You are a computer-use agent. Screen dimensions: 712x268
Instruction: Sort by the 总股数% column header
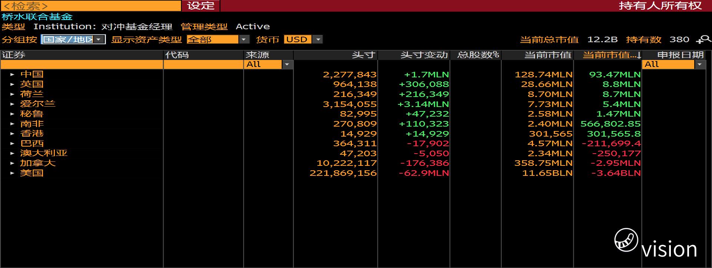[475, 55]
